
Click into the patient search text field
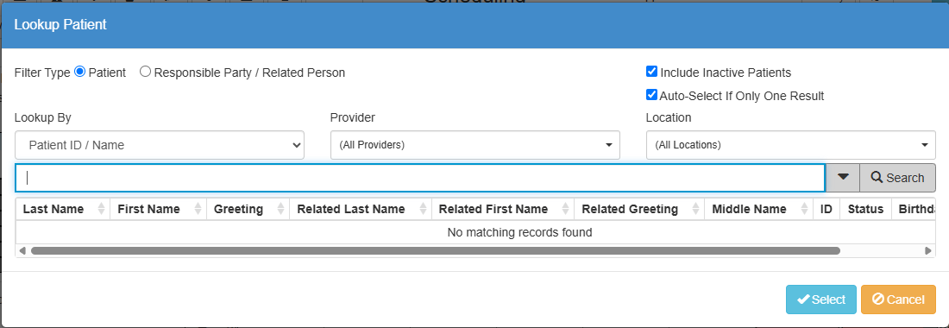[420, 177]
